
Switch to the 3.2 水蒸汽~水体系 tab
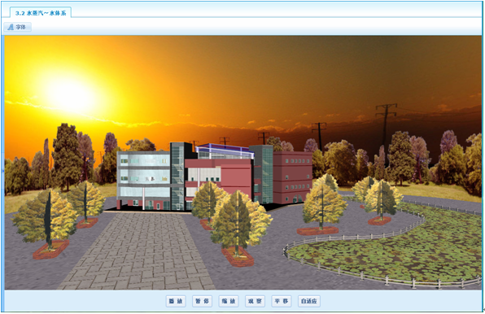41,13
